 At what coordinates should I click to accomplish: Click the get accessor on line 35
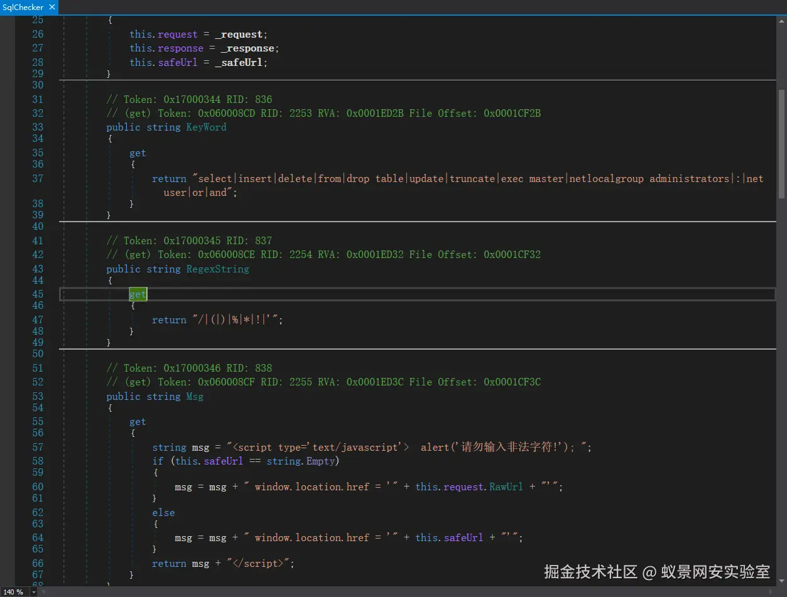138,153
